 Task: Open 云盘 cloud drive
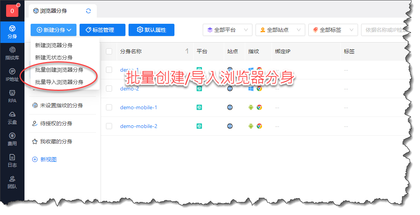(x=12, y=118)
